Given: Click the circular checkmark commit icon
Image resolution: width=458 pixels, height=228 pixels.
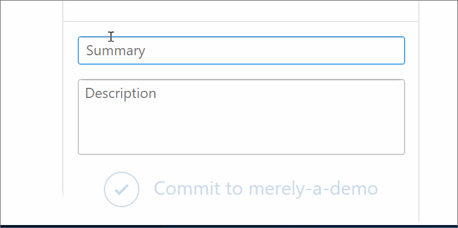Looking at the screenshot, I should 122,189.
